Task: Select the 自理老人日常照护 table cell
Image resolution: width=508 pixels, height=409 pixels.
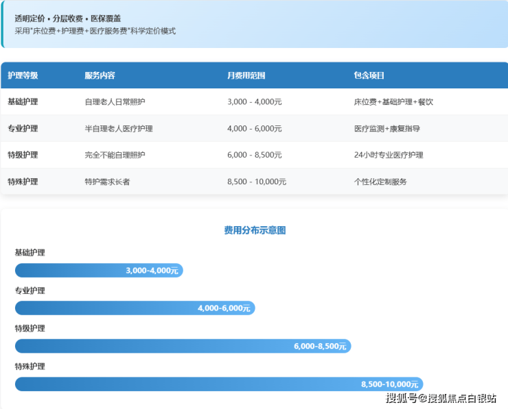Action: tap(115, 101)
